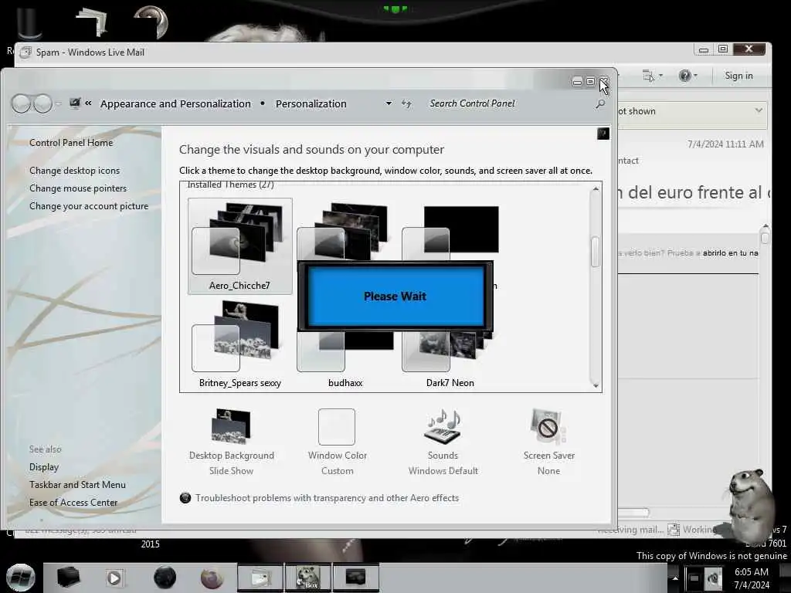The width and height of the screenshot is (791, 593).
Task: Click the message date 7/4/2024 11:11 AM
Action: coord(725,144)
